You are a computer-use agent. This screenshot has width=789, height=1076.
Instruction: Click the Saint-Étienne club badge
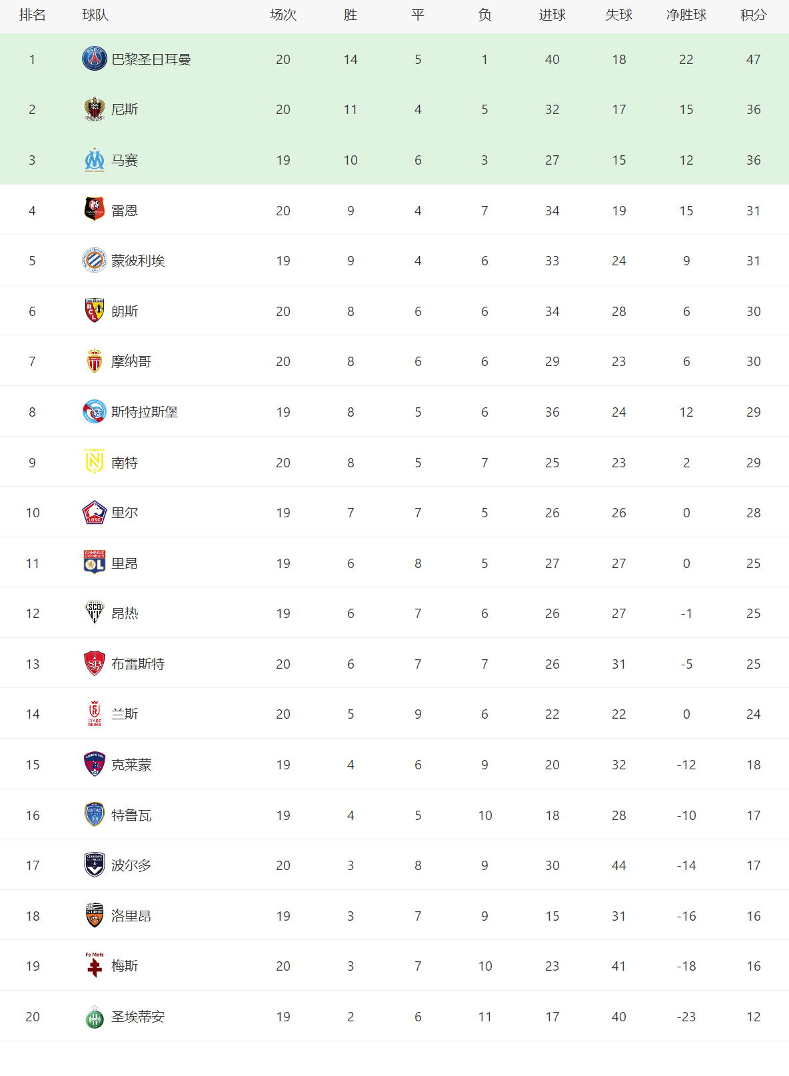click(x=95, y=1017)
